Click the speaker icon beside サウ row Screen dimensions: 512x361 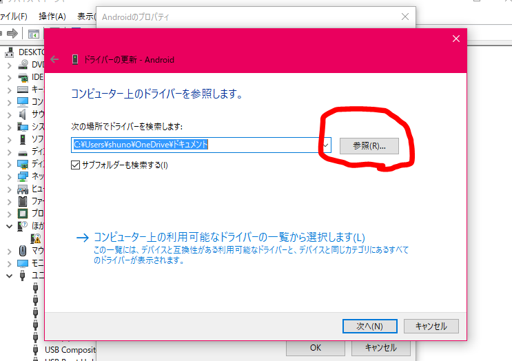[x=23, y=114]
